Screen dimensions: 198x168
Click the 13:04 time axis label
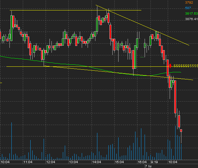(74, 162)
